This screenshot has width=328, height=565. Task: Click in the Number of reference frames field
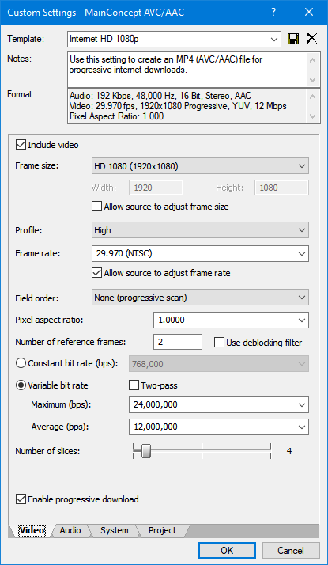point(178,342)
